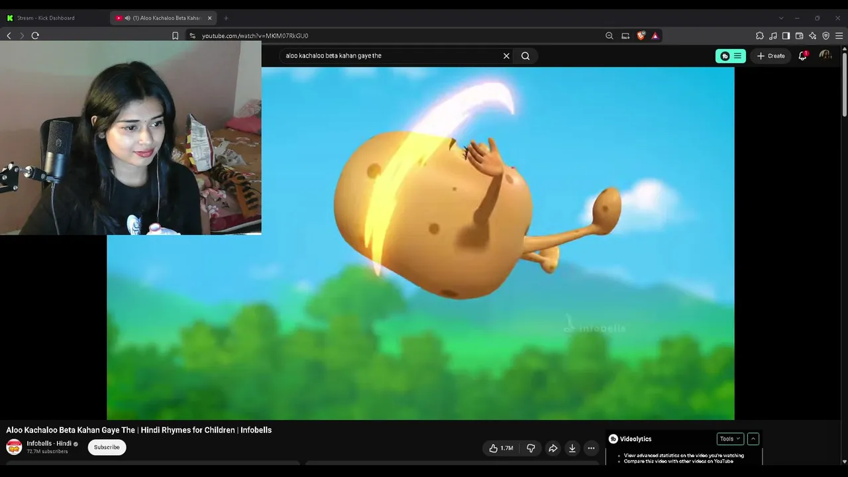Open the Brave VPN shield icon
The image size is (848, 477).
[825, 36]
